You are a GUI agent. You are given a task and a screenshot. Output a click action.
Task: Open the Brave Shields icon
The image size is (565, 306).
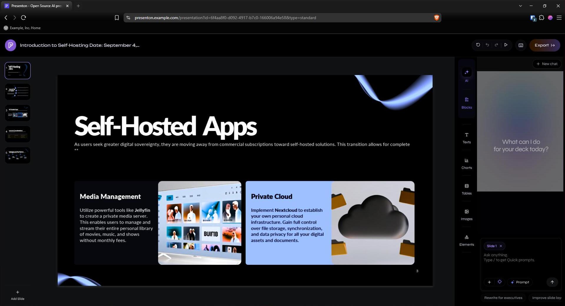tap(436, 18)
